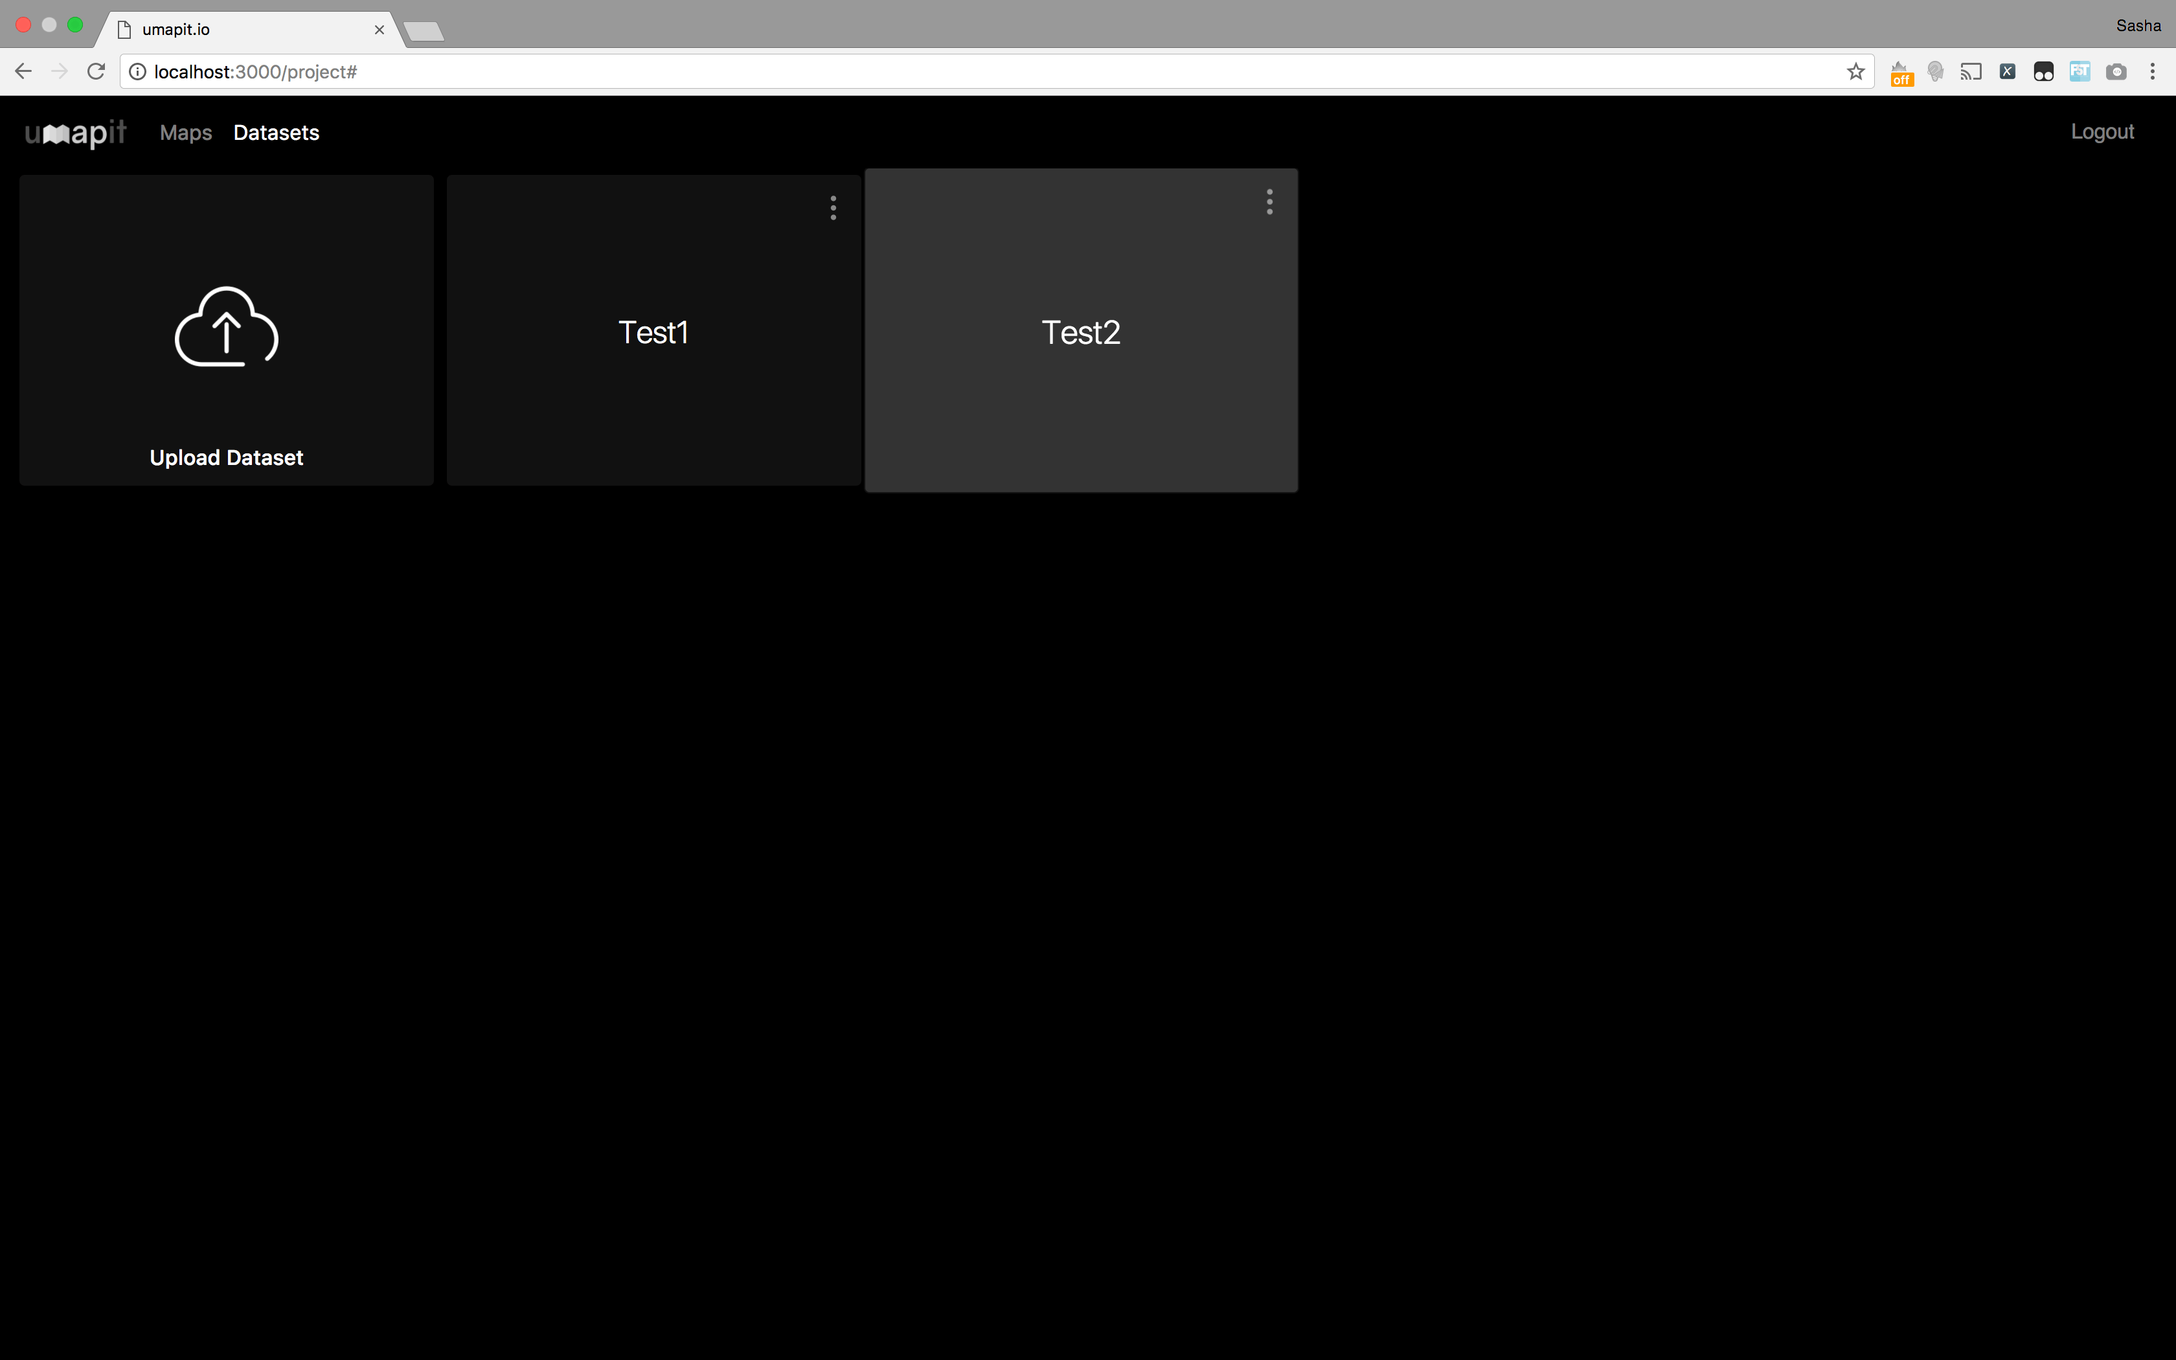Click the light blue extension icon

click(x=2080, y=71)
